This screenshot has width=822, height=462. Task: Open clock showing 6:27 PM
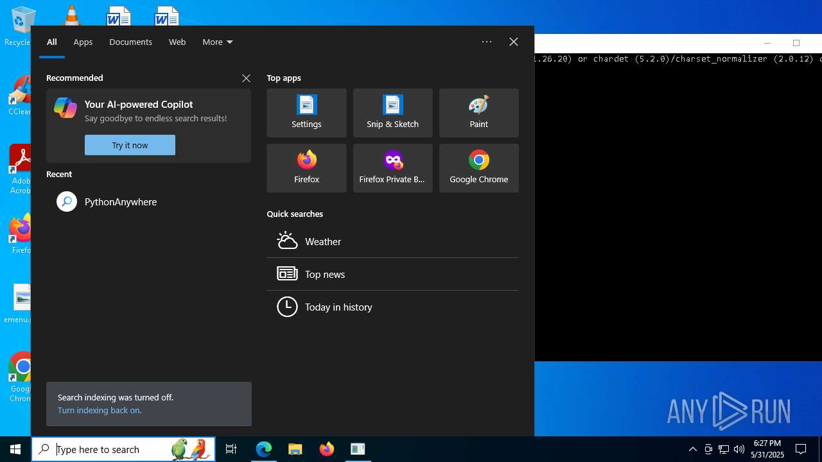pyautogui.click(x=767, y=449)
